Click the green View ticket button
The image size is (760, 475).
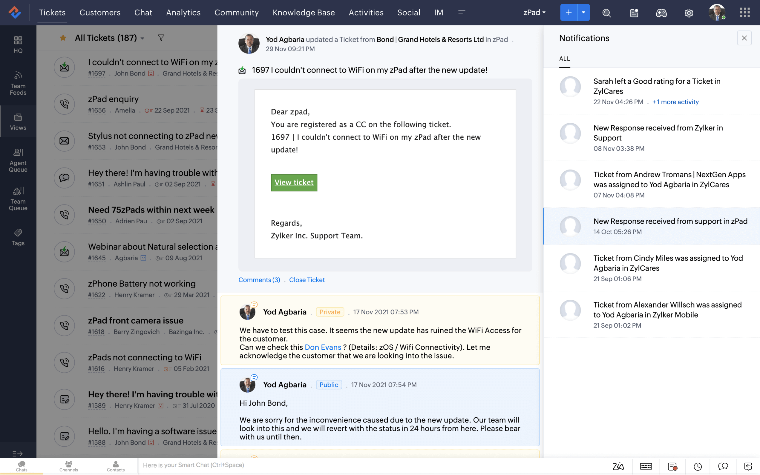click(294, 182)
